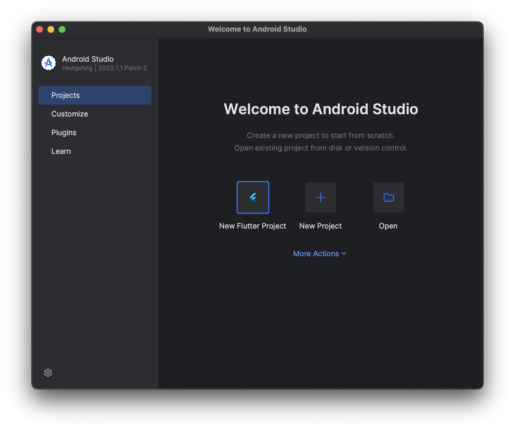Switch to the Customize tab
Screen dimensions: 515x431
[95, 114]
